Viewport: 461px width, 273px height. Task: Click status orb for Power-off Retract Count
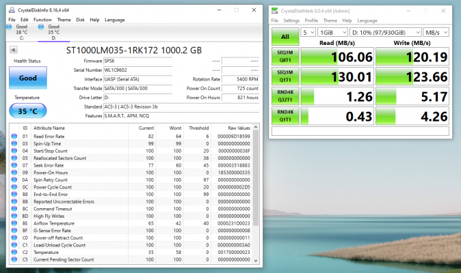14,238
